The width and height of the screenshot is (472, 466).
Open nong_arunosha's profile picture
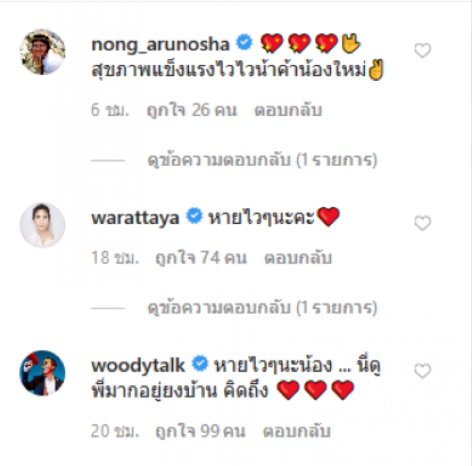pyautogui.click(x=42, y=52)
